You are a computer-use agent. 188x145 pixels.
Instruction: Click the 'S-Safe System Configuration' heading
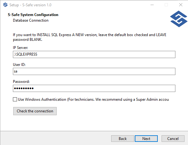(x=33, y=15)
